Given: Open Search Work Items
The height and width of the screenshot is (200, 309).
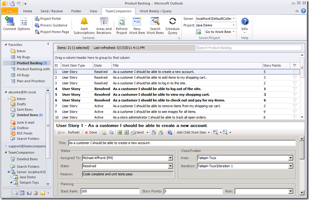Looking at the screenshot, I should coord(155,25).
